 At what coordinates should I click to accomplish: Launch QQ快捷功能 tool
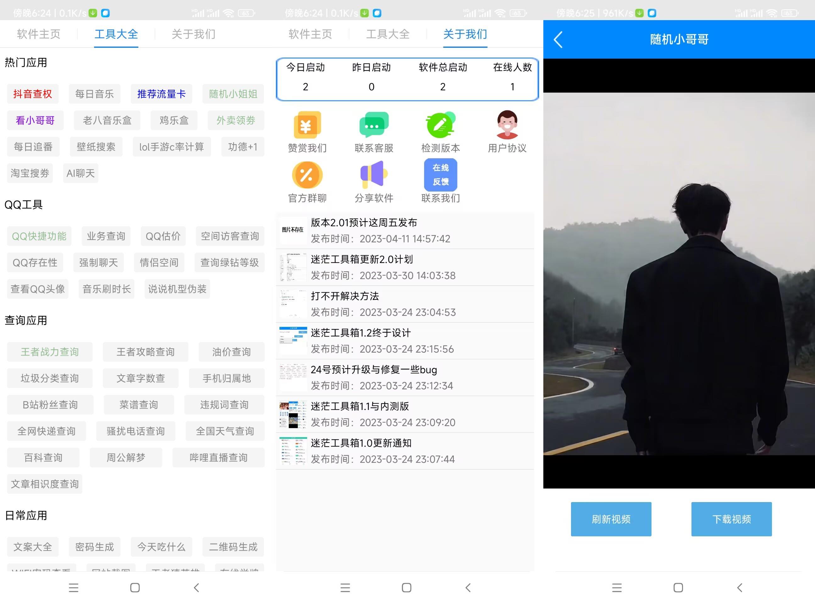[x=39, y=236]
